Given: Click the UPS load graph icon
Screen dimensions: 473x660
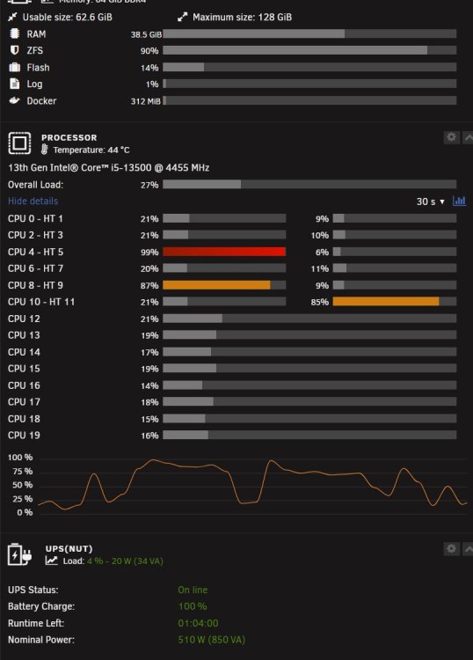Looking at the screenshot, I should point(51,561).
